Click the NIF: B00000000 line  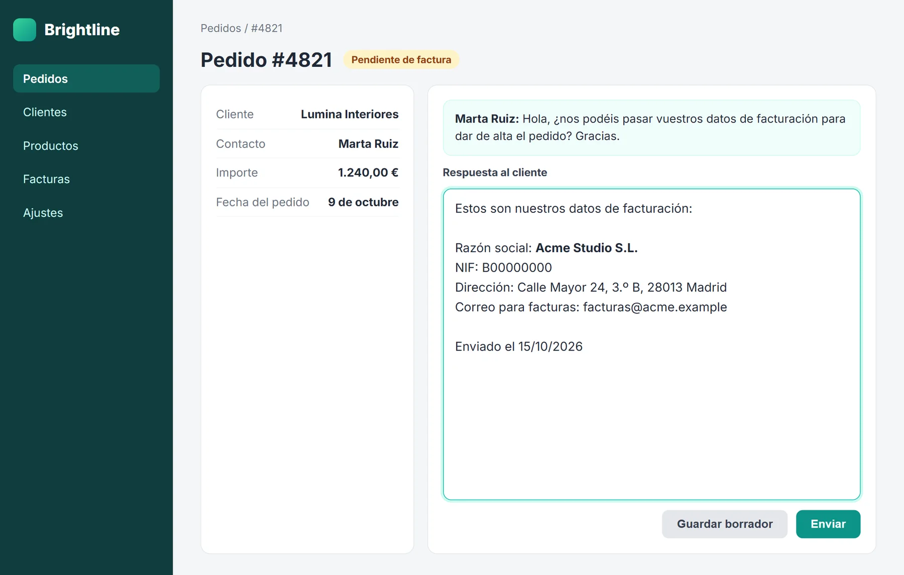[x=503, y=267]
